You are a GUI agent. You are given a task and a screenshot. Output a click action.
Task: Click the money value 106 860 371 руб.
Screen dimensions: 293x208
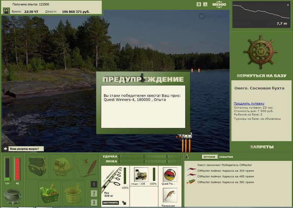76,12
